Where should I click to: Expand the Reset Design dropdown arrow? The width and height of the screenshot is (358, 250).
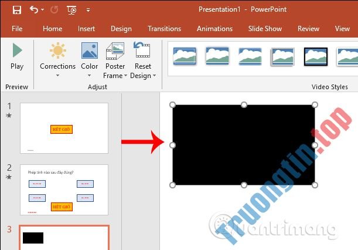point(154,76)
